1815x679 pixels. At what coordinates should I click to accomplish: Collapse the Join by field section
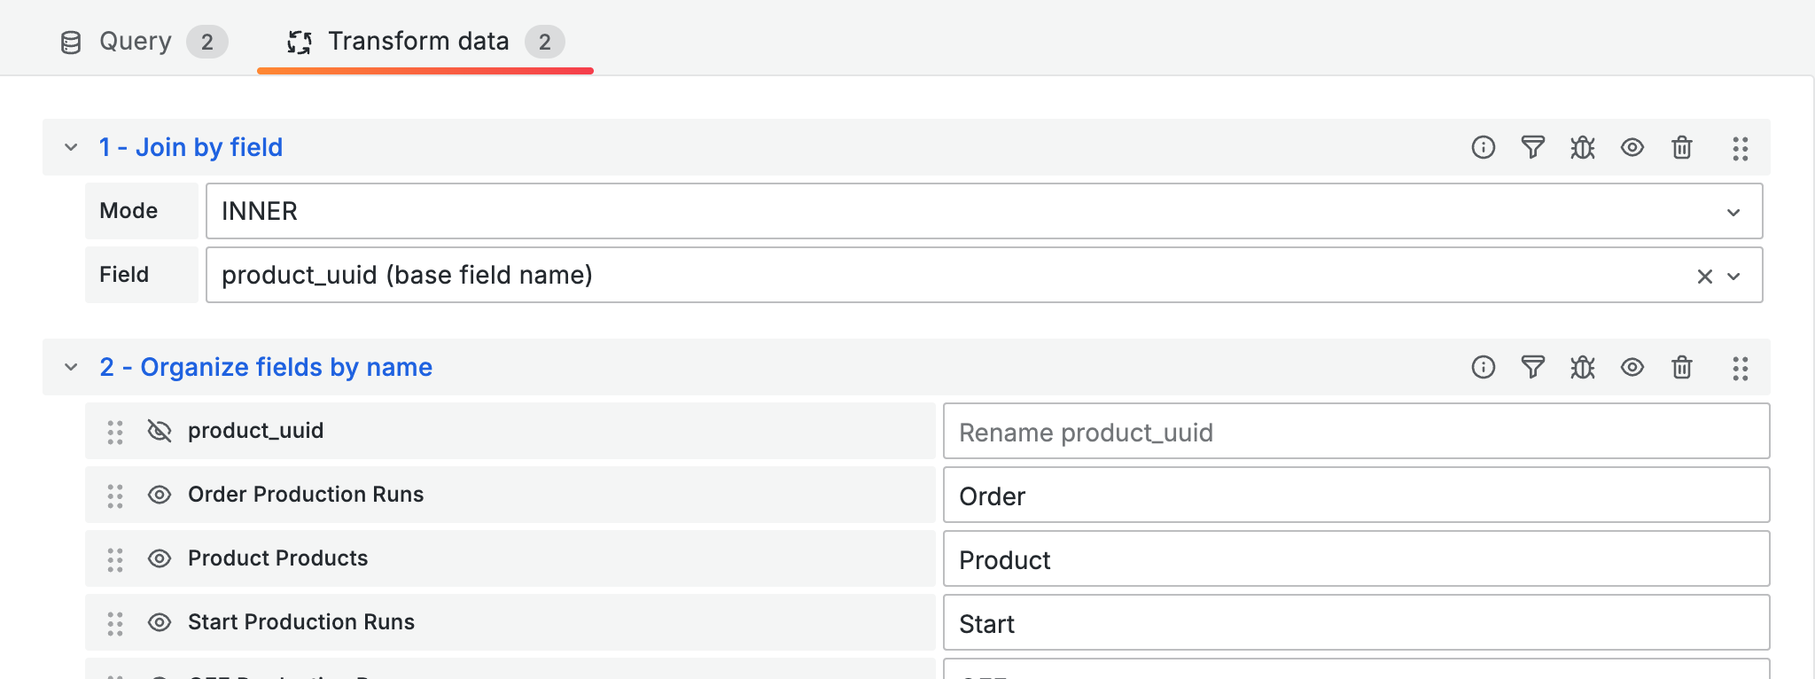[x=71, y=147]
